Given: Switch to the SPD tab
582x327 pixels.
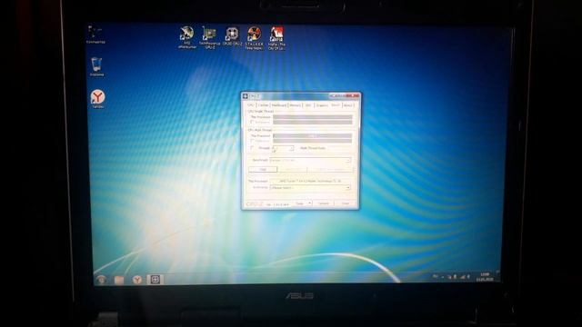Looking at the screenshot, I should pos(308,105).
